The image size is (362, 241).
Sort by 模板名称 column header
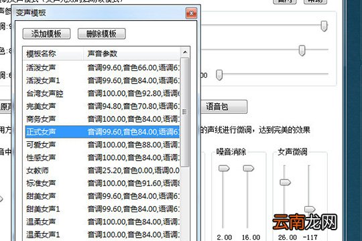pos(53,54)
